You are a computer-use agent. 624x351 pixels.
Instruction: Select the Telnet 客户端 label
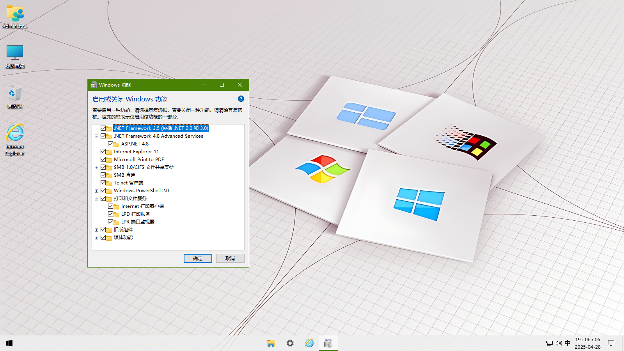coord(128,183)
